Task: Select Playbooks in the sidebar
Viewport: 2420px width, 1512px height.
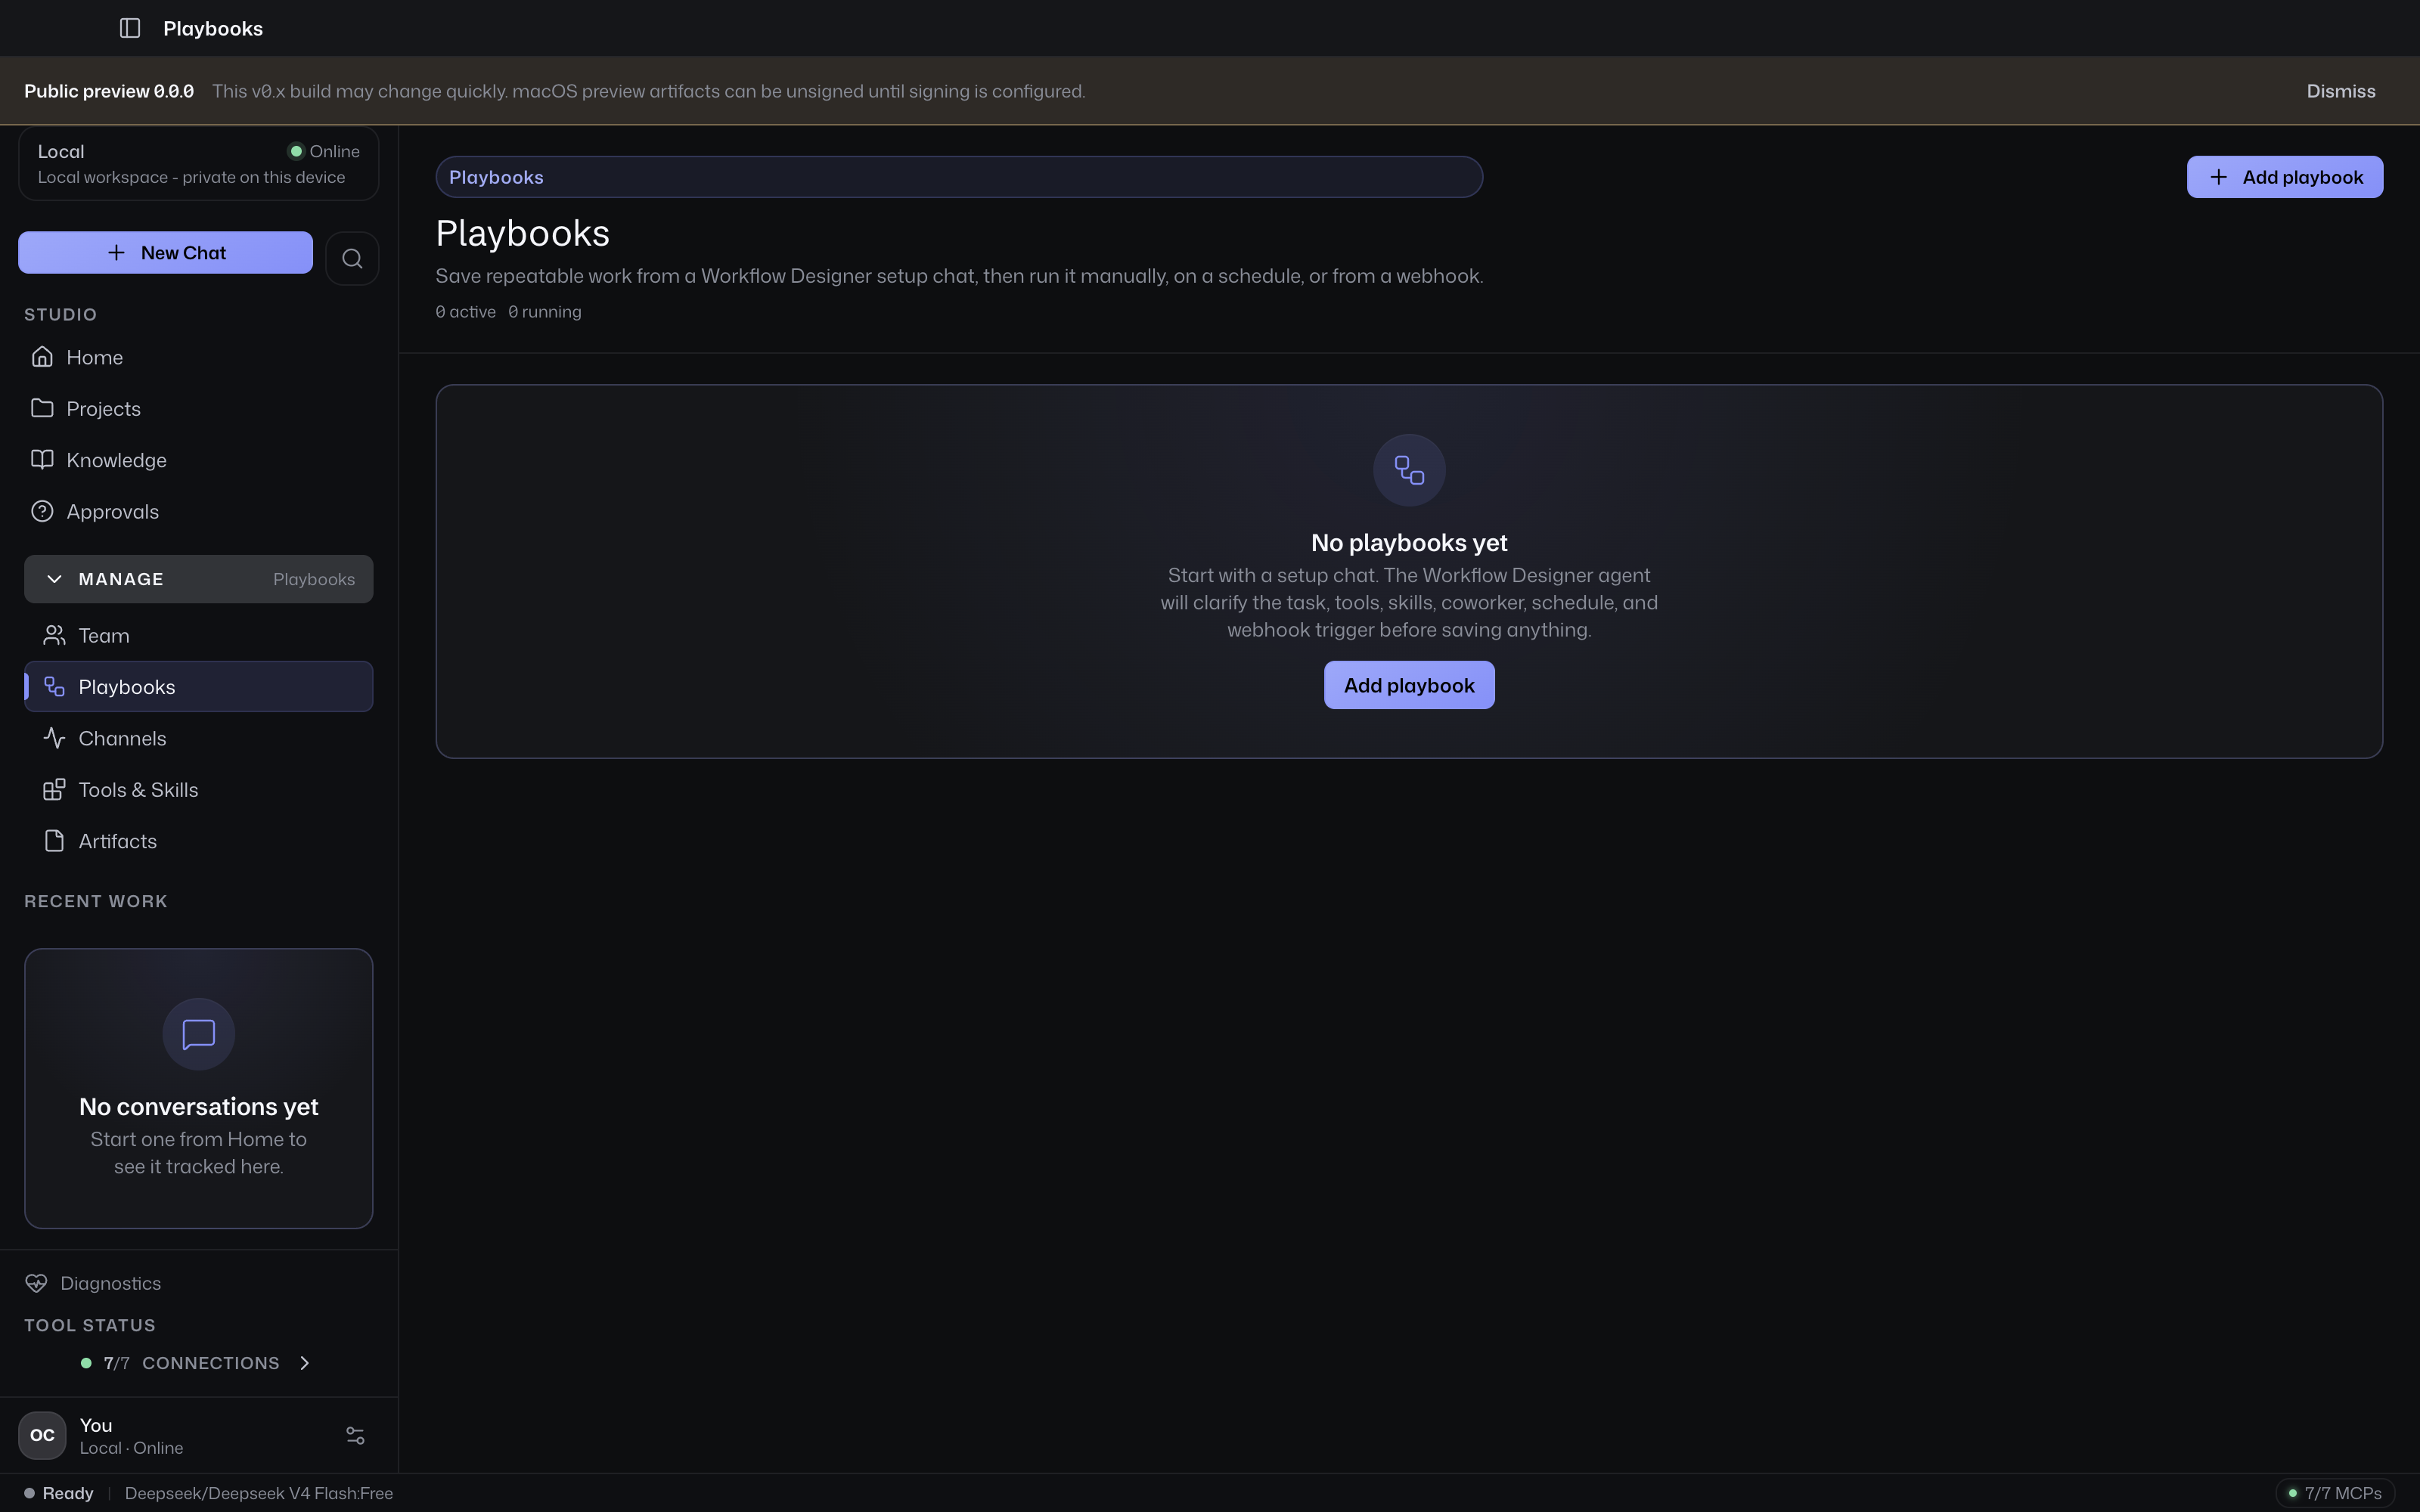Action: pyautogui.click(x=198, y=687)
